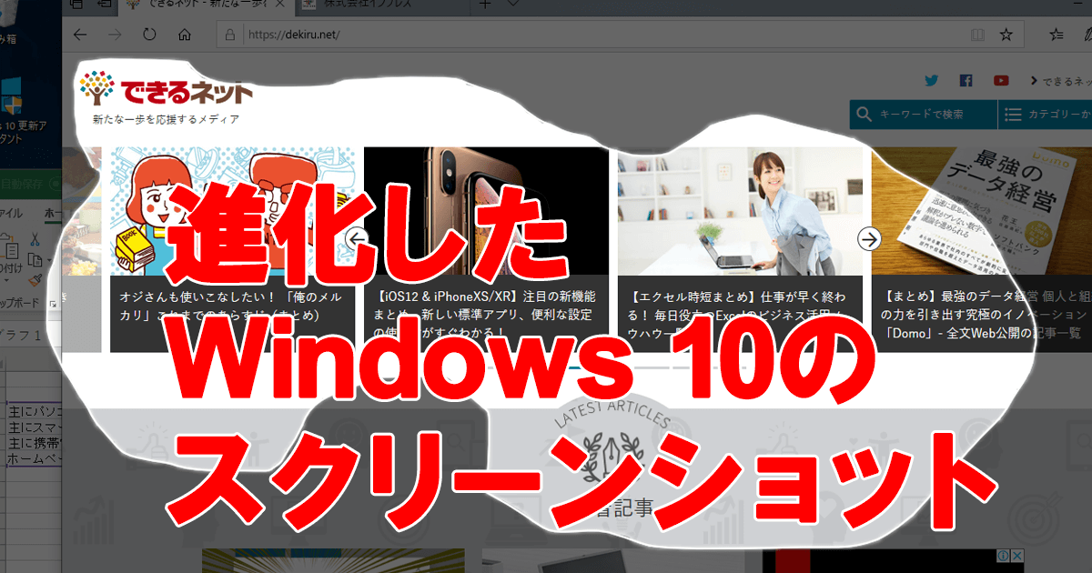The width and height of the screenshot is (1092, 573).
Task: Toggle reading view in Edge address bar
Action: pyautogui.click(x=977, y=35)
